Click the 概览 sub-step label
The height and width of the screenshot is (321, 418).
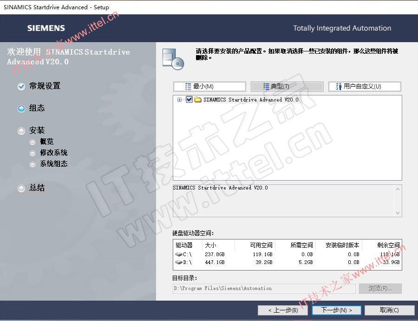(47, 142)
